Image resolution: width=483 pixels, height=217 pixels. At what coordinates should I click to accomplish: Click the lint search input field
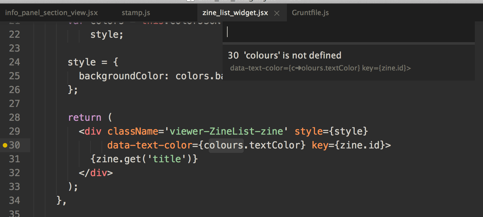point(348,32)
